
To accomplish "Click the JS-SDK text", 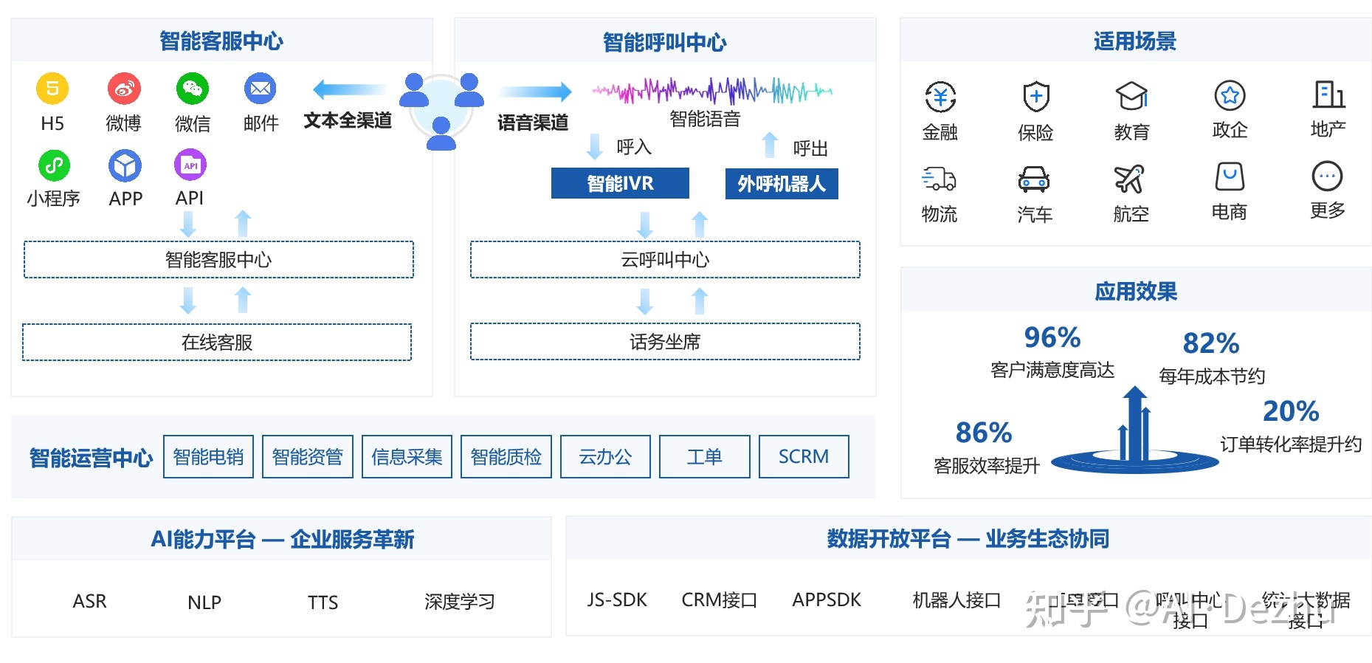I will (x=617, y=600).
